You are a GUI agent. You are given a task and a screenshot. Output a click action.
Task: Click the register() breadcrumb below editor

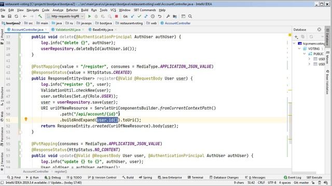pos(61,172)
